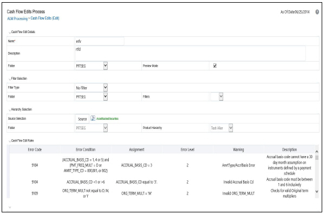This screenshot has width=326, height=214.
Task: Open the Filters dropdown
Action: click(x=217, y=96)
